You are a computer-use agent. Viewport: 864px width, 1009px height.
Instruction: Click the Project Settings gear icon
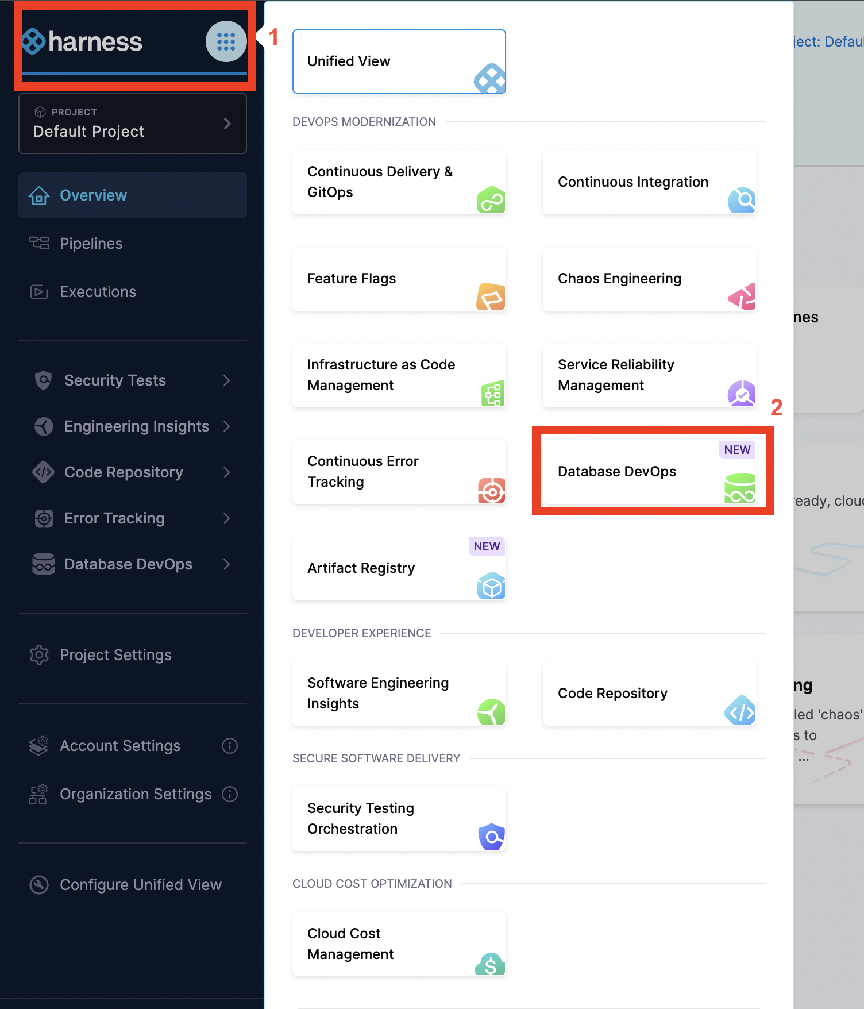39,655
